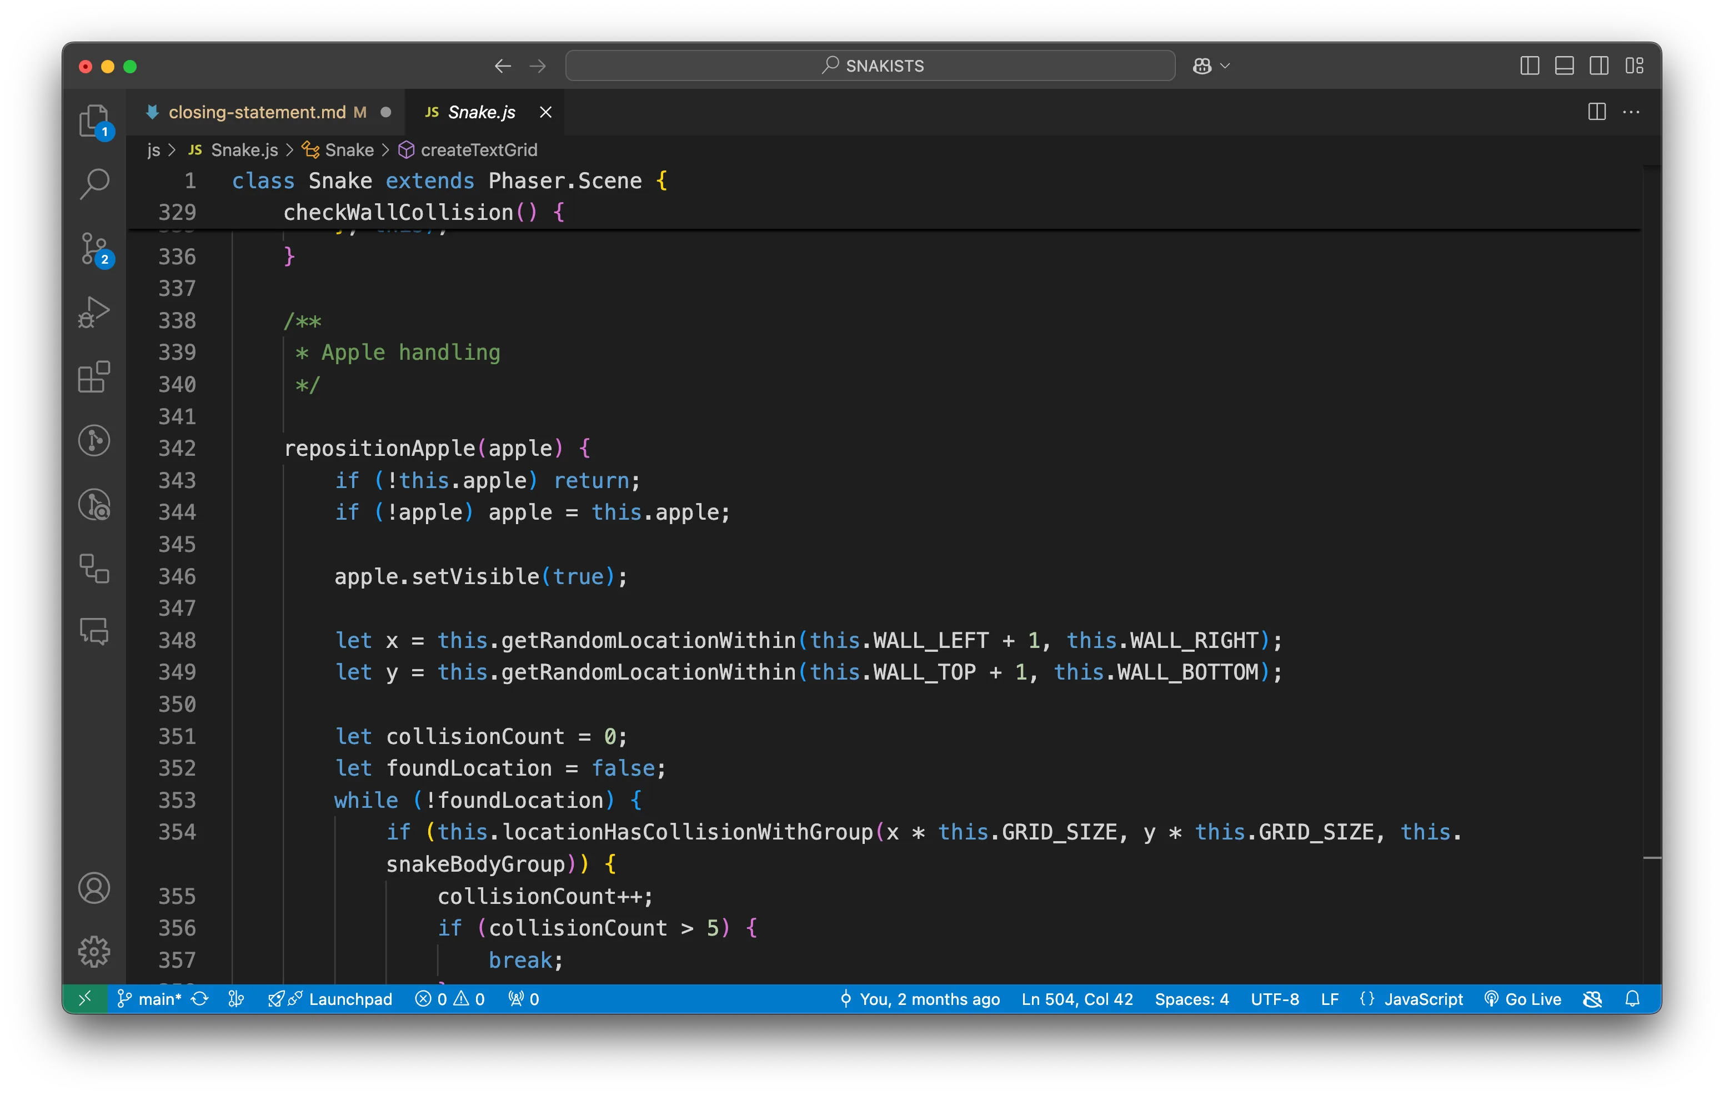1724x1096 pixels.
Task: Toggle bottom panel visibility
Action: [x=1565, y=66]
